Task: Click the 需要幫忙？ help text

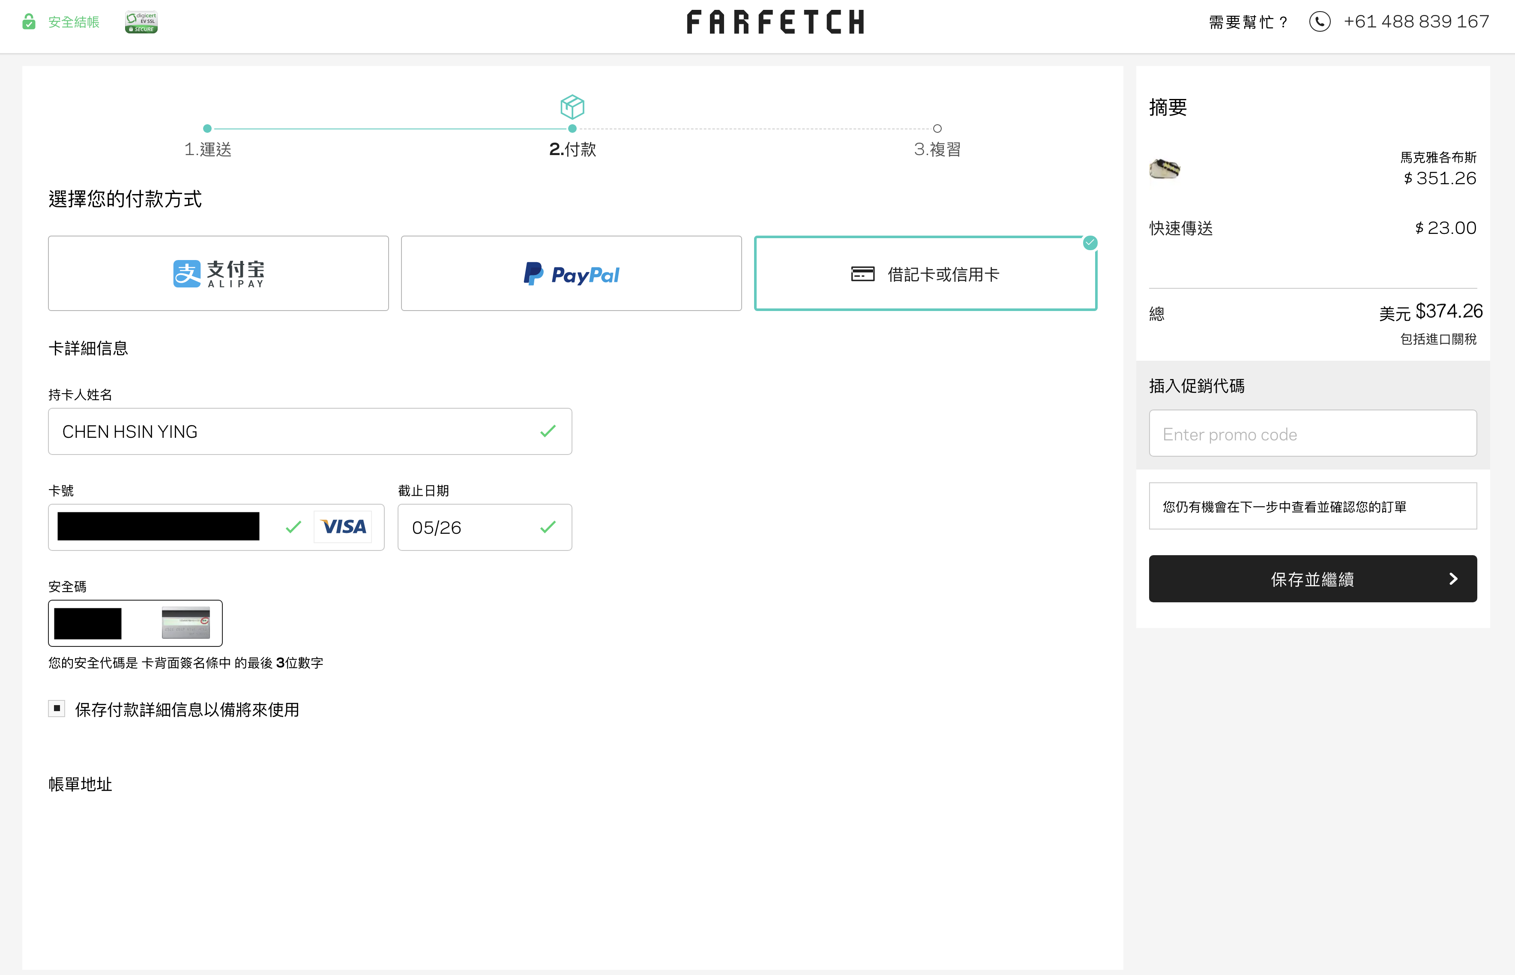Action: pyautogui.click(x=1249, y=22)
